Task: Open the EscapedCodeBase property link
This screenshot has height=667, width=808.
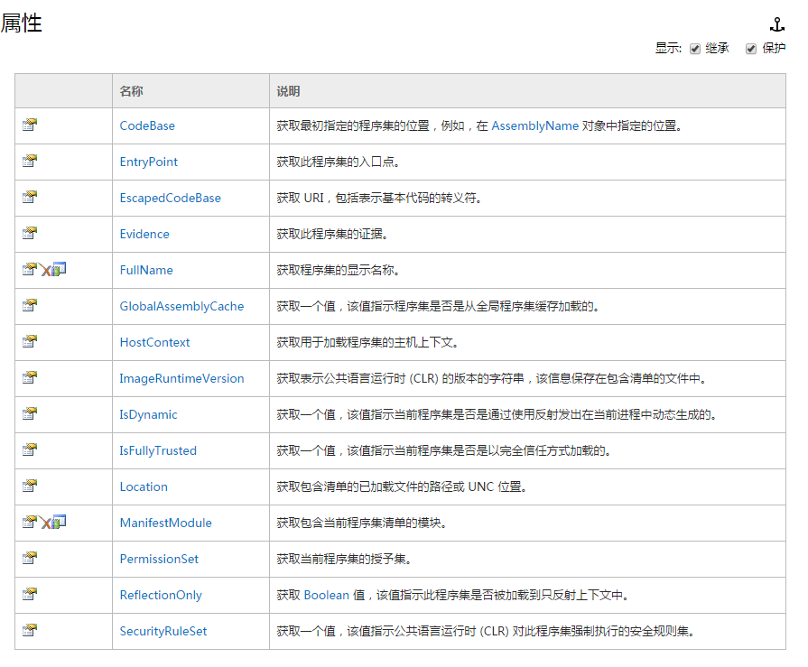Action: click(170, 198)
